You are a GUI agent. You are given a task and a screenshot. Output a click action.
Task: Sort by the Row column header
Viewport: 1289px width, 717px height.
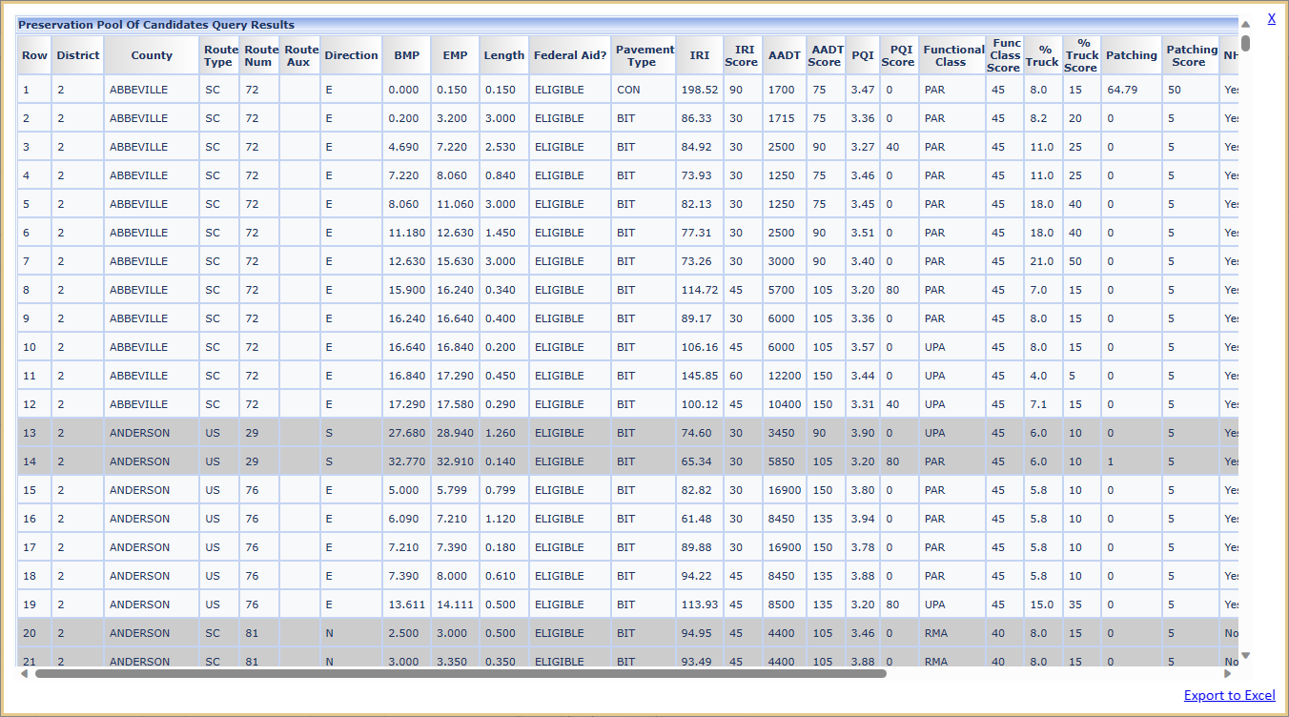click(x=34, y=55)
